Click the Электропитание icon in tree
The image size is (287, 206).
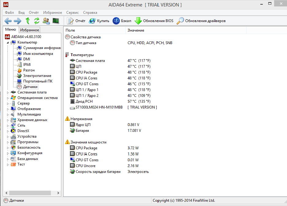(19, 76)
